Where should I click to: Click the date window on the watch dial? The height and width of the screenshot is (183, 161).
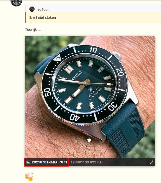pyautogui.click(x=100, y=69)
